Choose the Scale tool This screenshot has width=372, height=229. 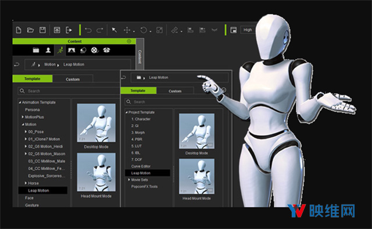159,30
